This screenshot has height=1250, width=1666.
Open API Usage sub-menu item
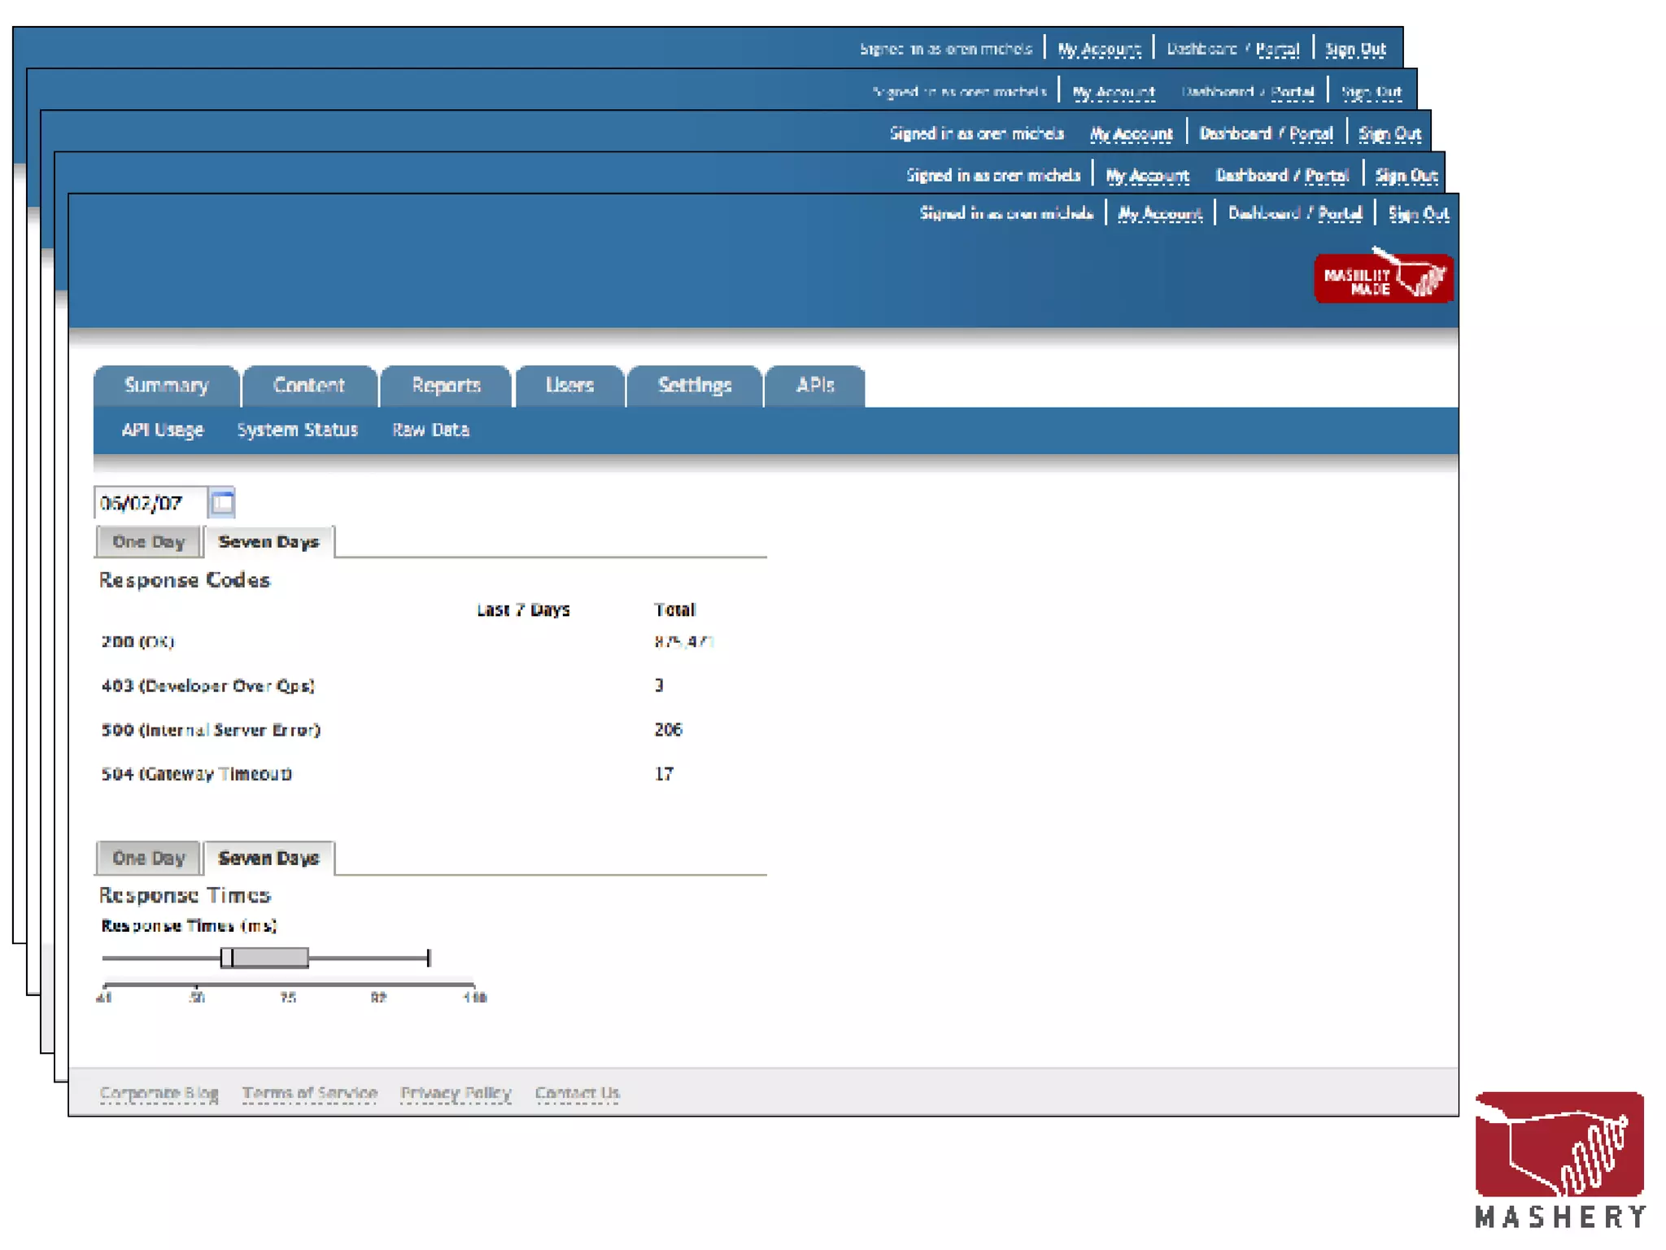pos(162,430)
